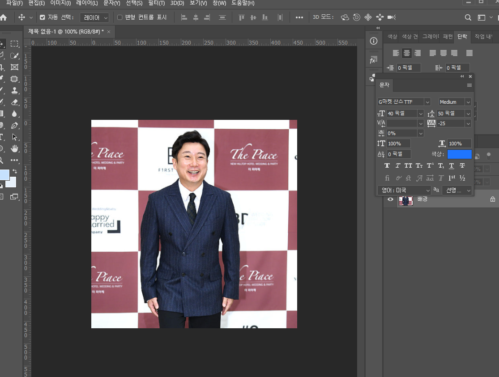
Task: Click the 3D roll camera icon
Action: (x=356, y=17)
